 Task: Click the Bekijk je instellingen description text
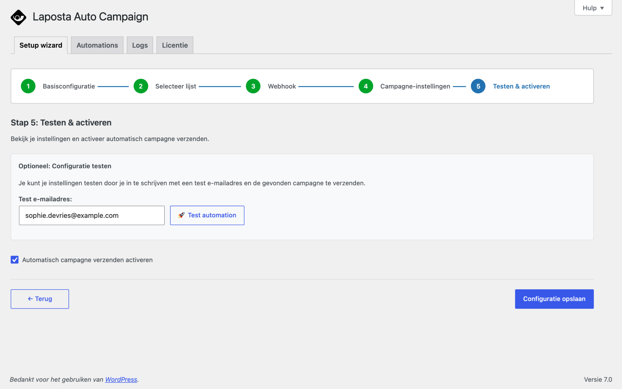(x=110, y=139)
